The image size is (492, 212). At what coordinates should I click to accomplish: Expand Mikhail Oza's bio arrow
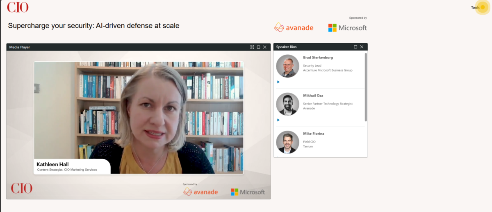tap(278, 120)
